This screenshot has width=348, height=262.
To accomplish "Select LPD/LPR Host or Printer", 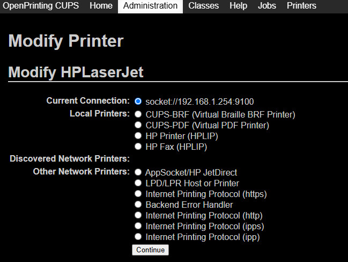I will point(138,183).
